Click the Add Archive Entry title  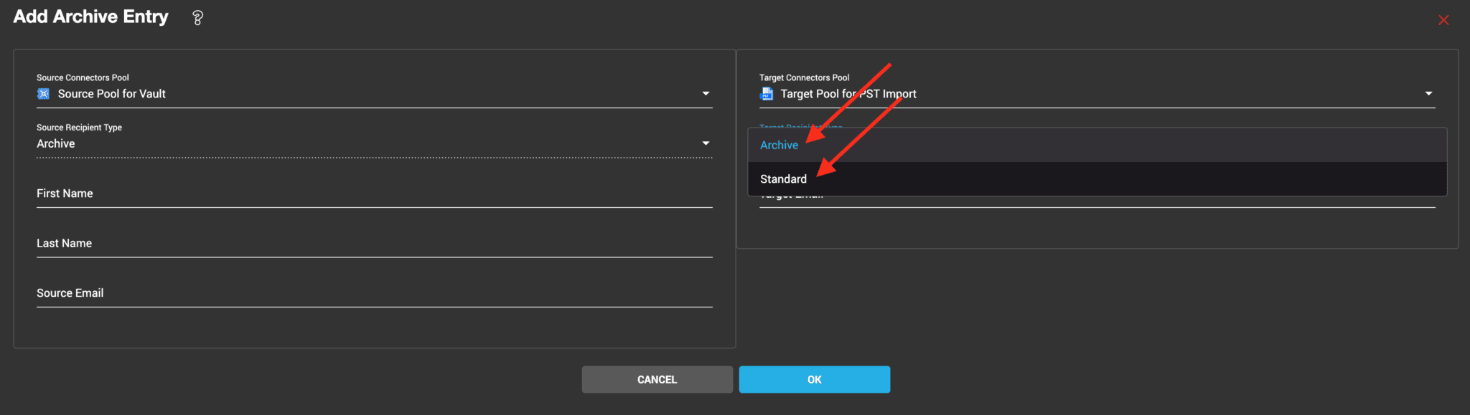(91, 17)
